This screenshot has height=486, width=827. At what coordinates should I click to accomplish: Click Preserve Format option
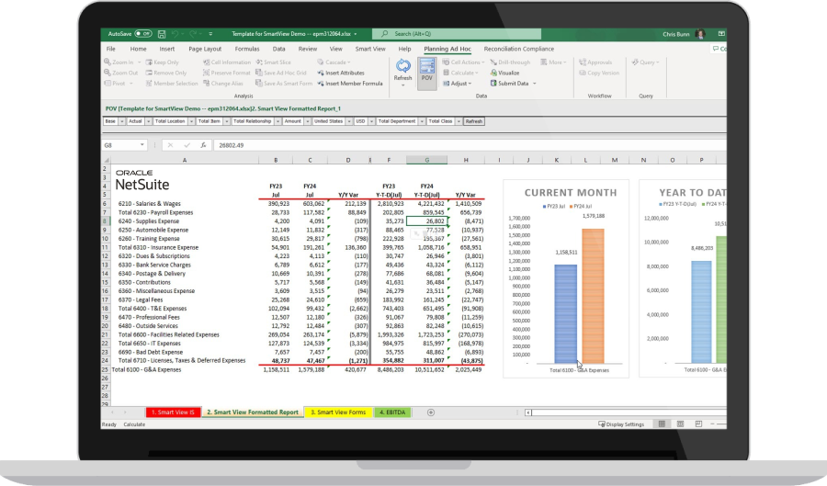point(227,73)
